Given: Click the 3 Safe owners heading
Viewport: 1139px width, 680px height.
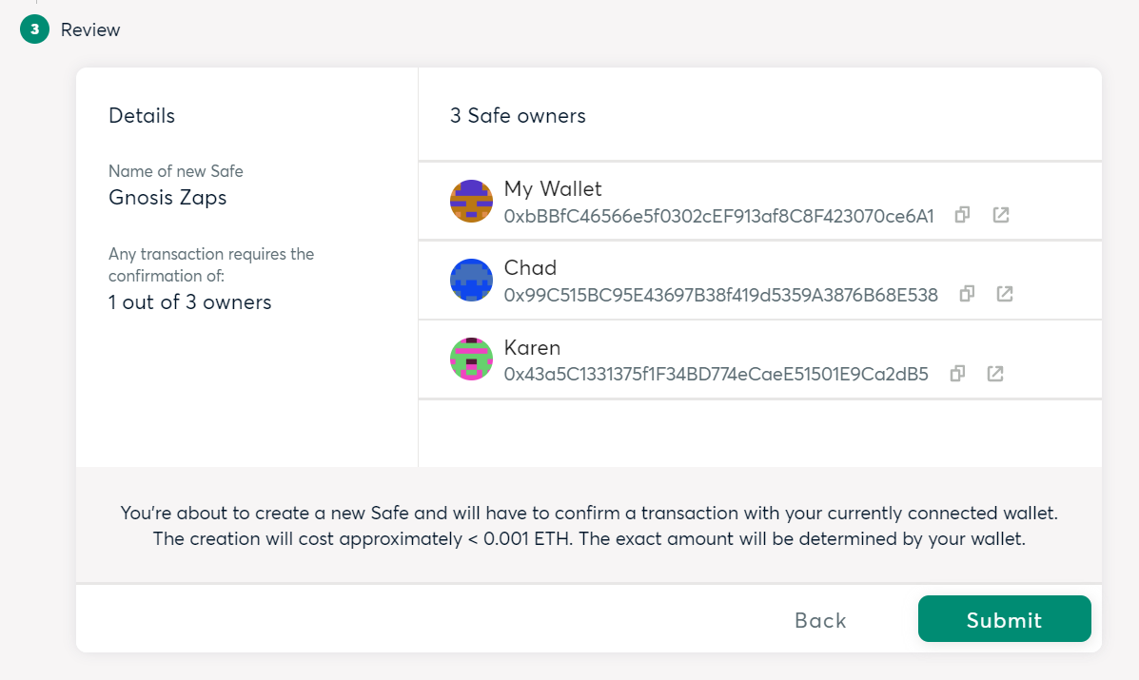Looking at the screenshot, I should pyautogui.click(x=518, y=116).
